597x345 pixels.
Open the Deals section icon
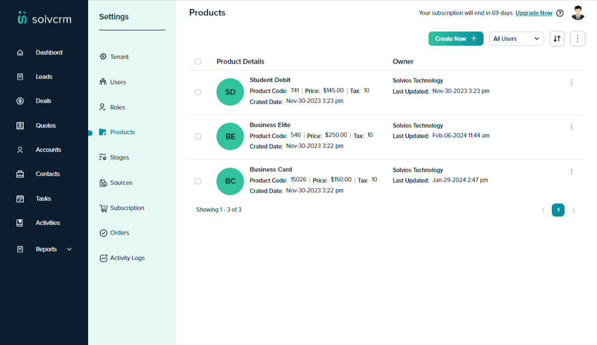[20, 101]
